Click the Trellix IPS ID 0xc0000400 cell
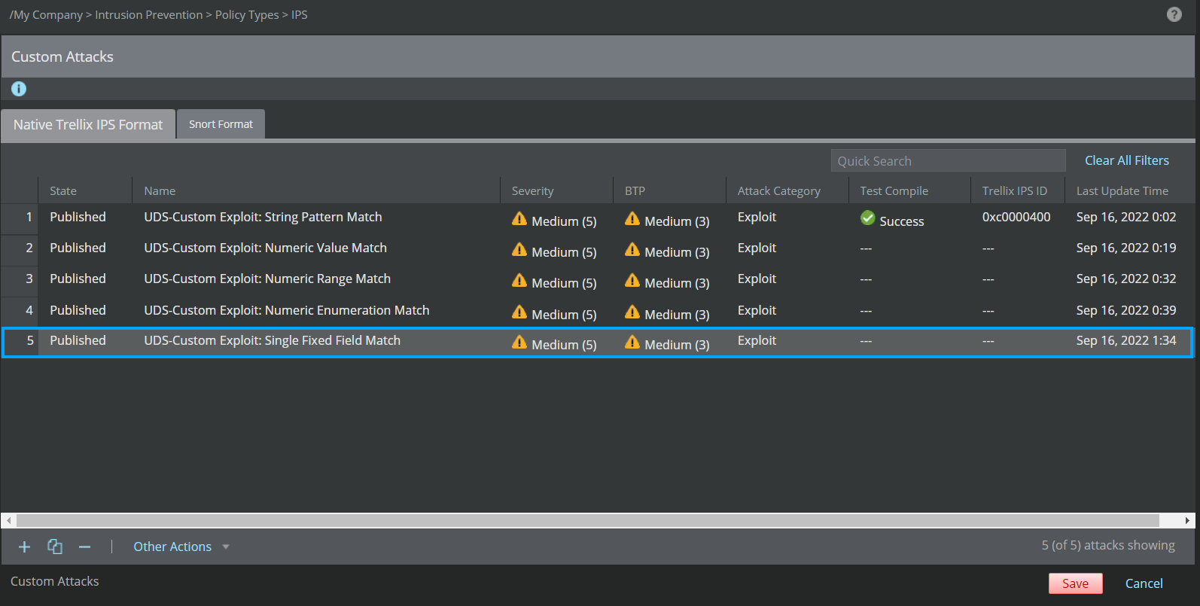Image resolution: width=1200 pixels, height=606 pixels. click(1016, 217)
